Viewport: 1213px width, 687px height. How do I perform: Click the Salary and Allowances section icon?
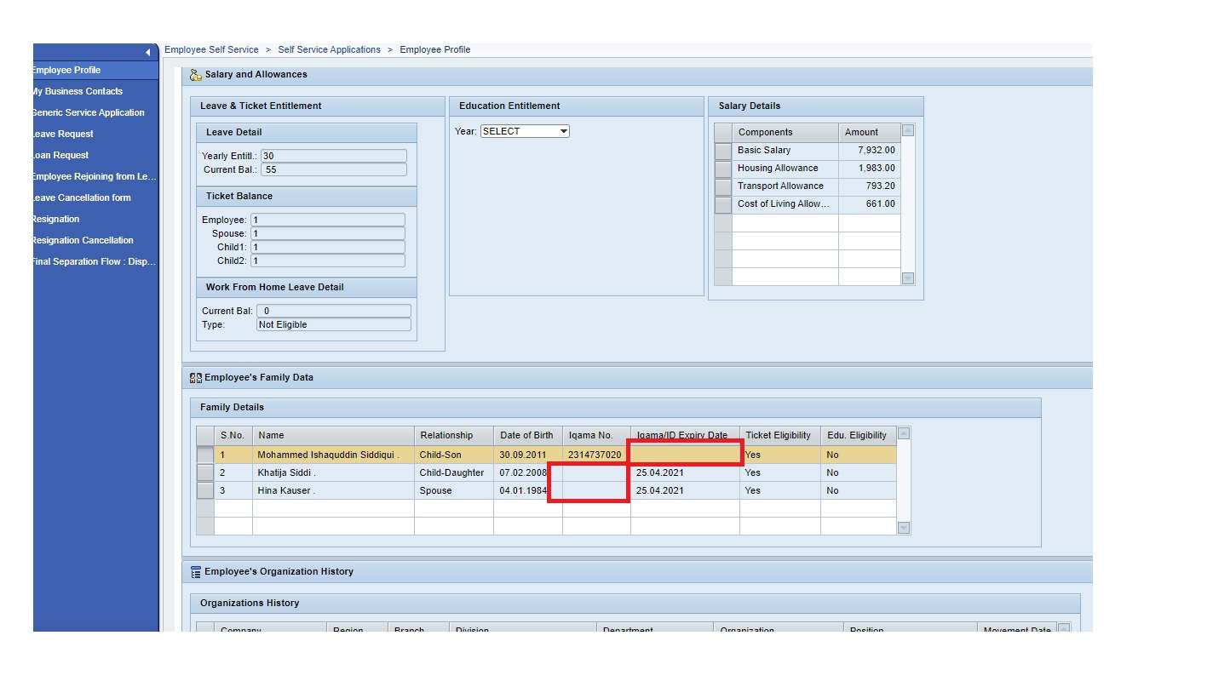(x=196, y=75)
